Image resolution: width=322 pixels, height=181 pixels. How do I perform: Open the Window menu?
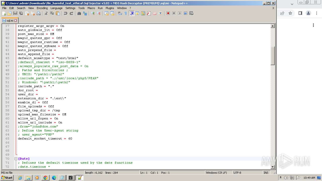122,8
